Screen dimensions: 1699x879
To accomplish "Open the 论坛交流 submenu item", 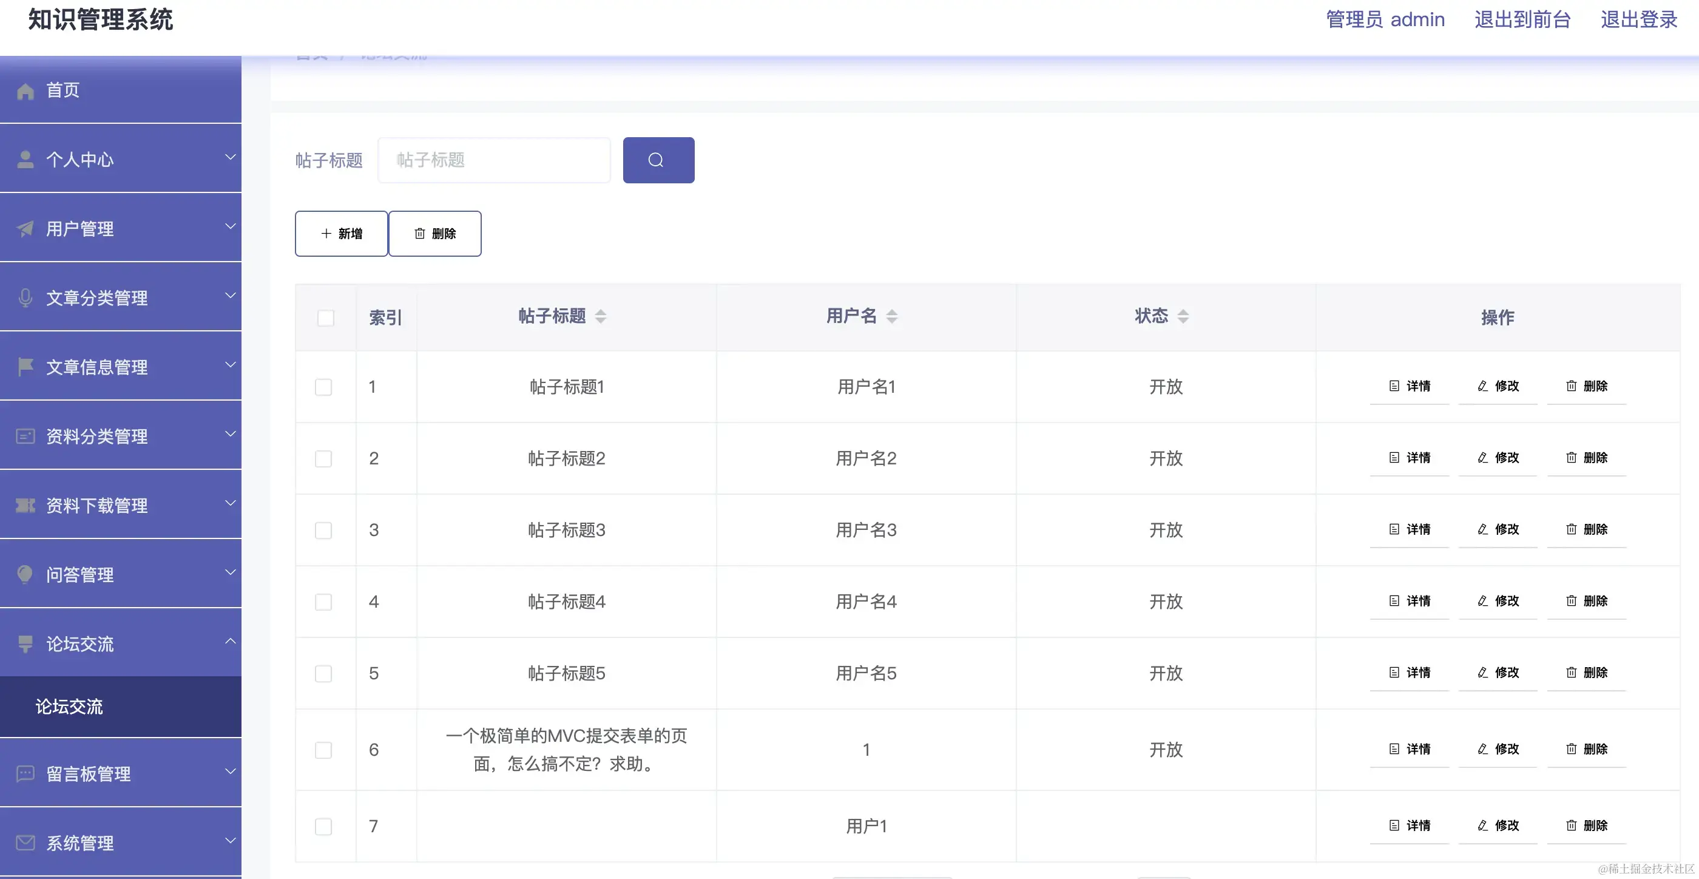I will [69, 707].
